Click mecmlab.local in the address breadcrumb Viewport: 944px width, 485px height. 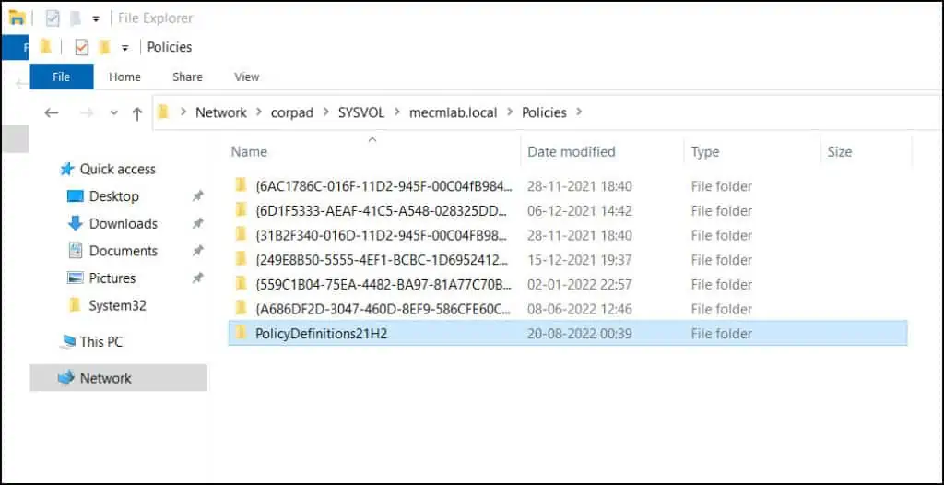click(454, 112)
